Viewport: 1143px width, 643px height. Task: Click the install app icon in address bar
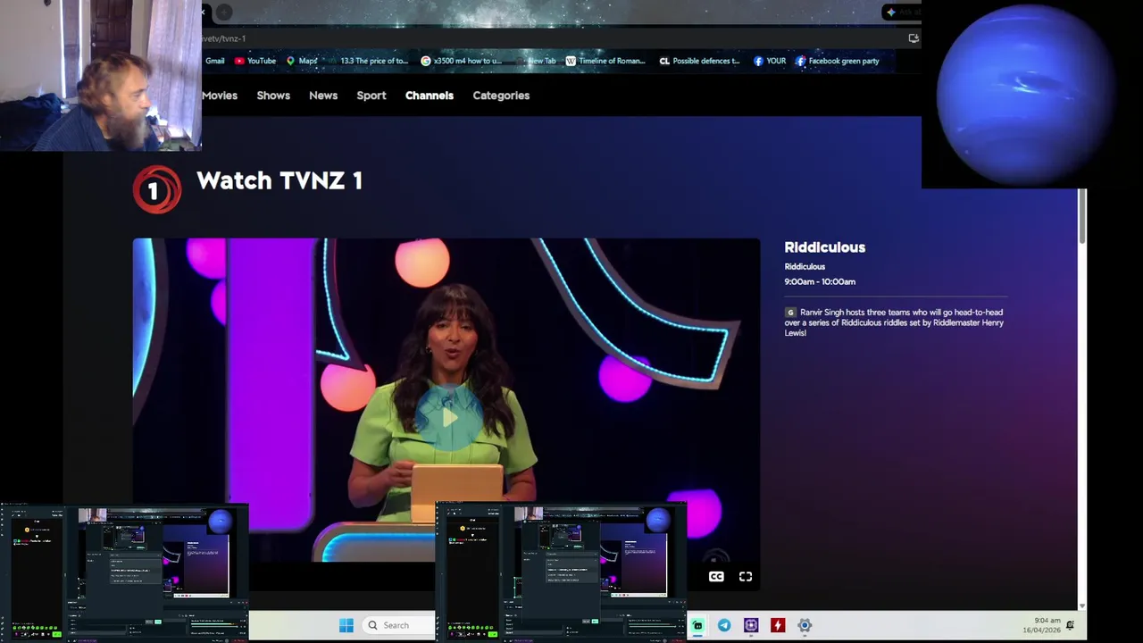pyautogui.click(x=914, y=38)
